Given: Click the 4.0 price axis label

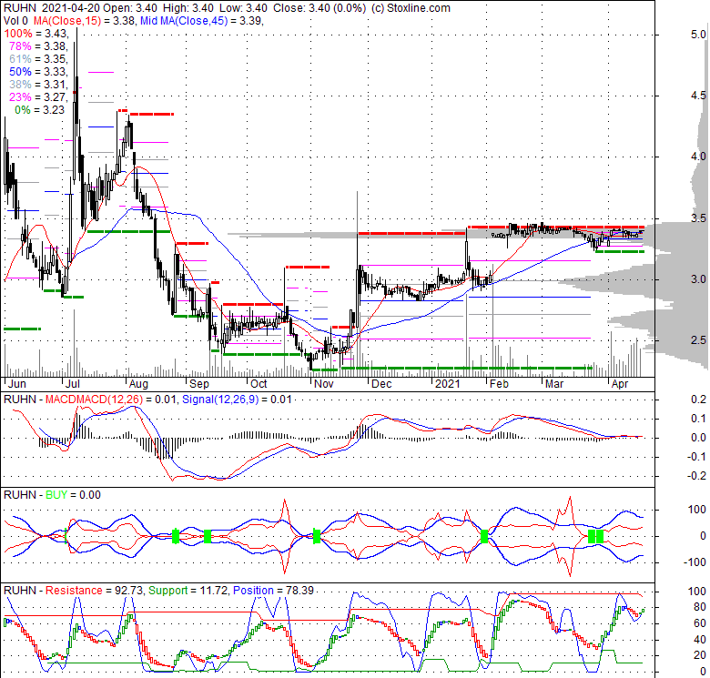Looking at the screenshot, I should [698, 157].
